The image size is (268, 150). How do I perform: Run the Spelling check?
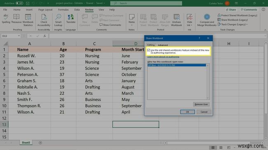(6, 19)
